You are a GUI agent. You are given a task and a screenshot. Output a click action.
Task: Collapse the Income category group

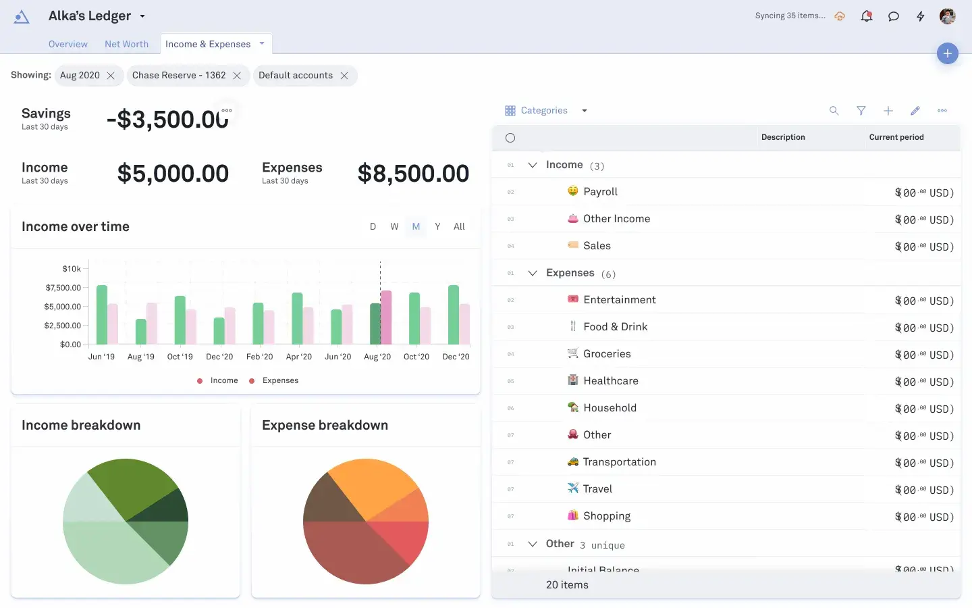[533, 165]
